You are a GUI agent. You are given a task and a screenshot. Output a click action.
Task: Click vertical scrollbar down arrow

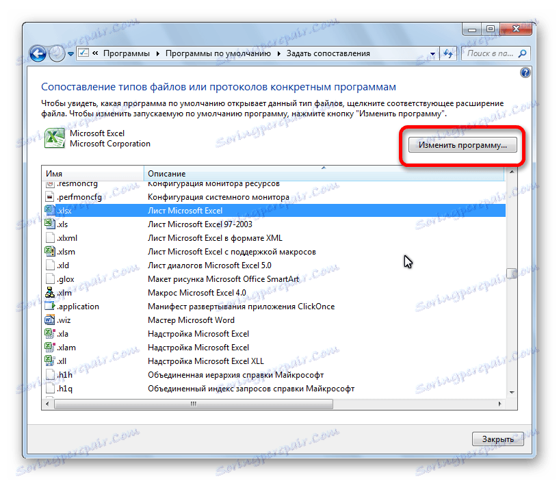tap(512, 393)
